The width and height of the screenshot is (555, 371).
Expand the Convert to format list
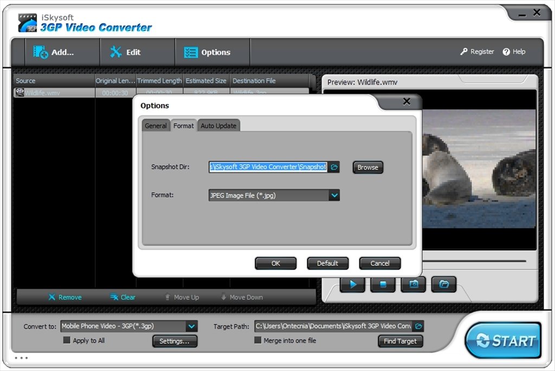[191, 326]
